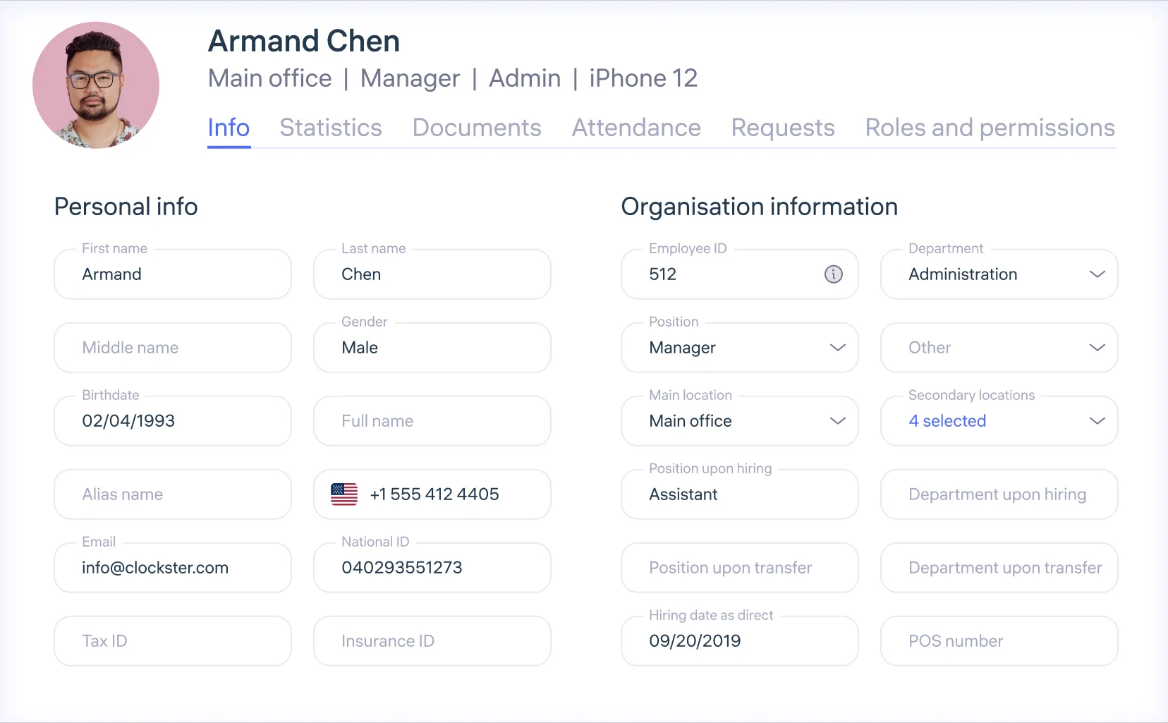
Task: Click the Last name field
Action: click(x=432, y=274)
